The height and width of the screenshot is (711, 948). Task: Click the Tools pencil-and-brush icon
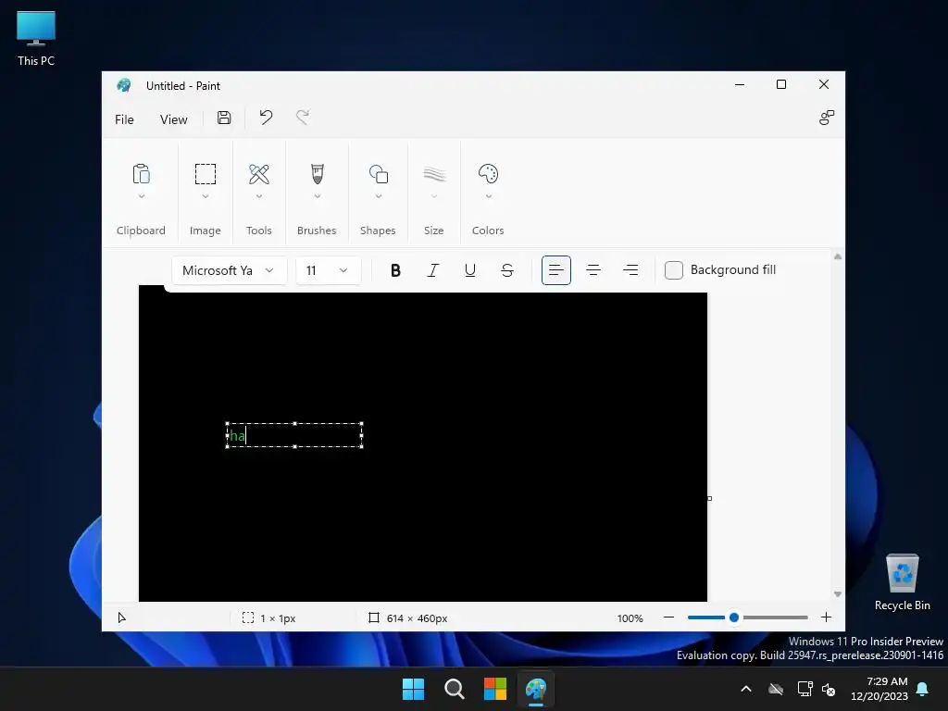tap(259, 174)
